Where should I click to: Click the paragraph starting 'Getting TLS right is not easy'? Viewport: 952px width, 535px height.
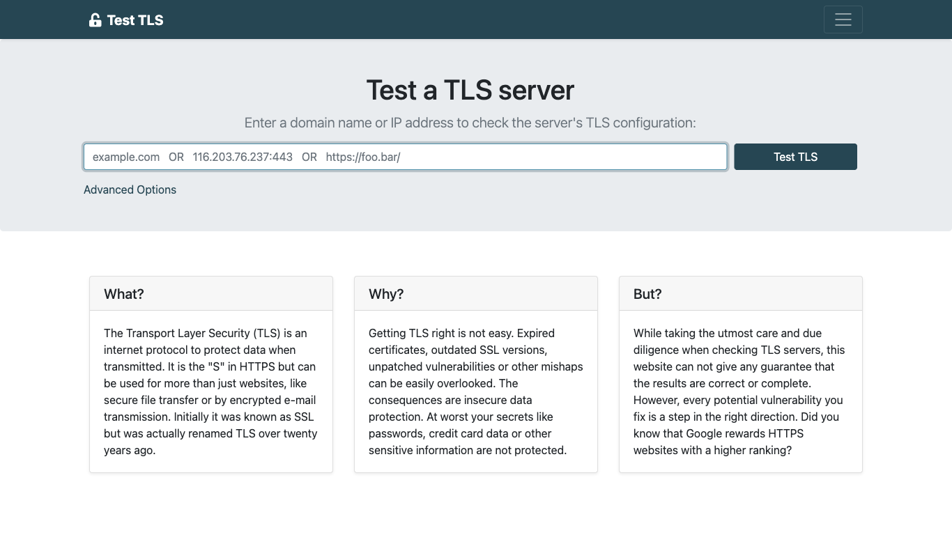tap(476, 391)
